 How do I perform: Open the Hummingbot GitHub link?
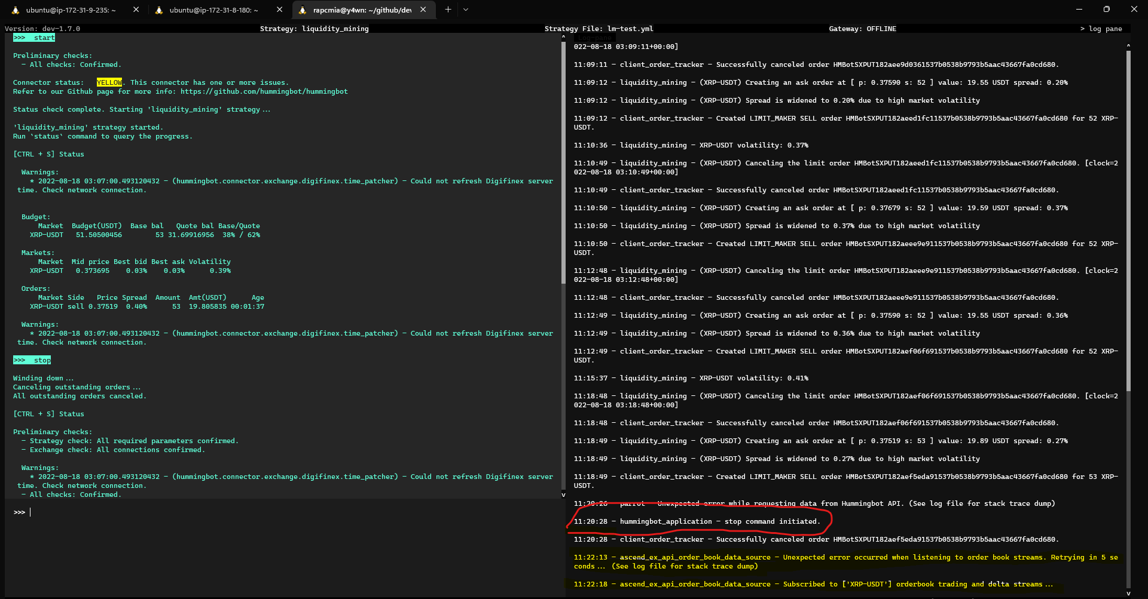click(264, 91)
